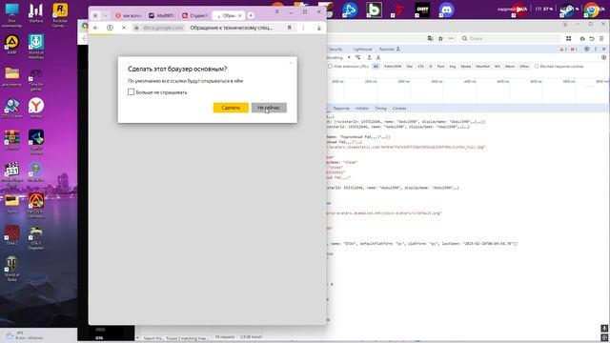Viewport: 610px width, 343px height.
Task: Open the AIMP desktop icon
Action: click(12, 44)
